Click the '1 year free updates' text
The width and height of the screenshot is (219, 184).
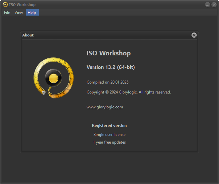coord(110,142)
